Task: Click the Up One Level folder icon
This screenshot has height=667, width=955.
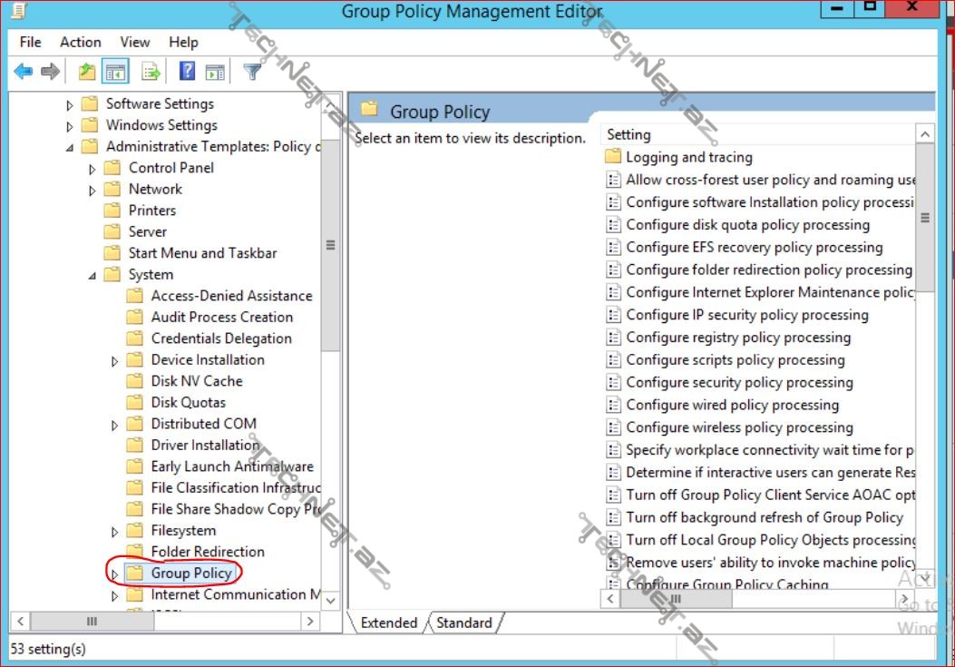Action: pos(87,72)
